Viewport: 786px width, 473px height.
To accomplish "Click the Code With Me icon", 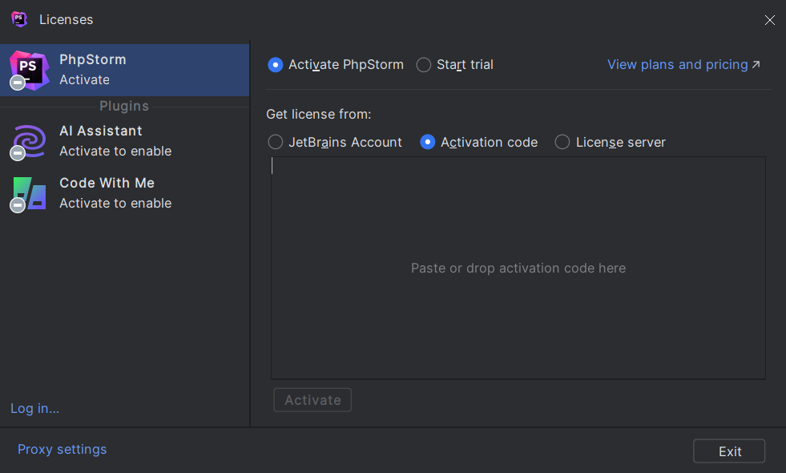I will [30, 194].
